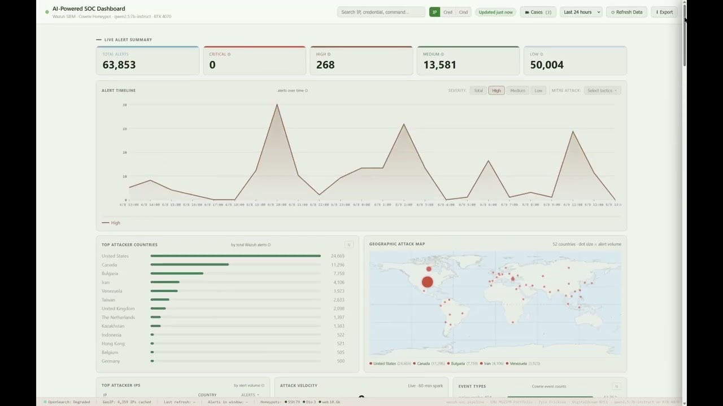Toggle Canada in the map legend
Viewport: 723px width, 406px height.
430,364
